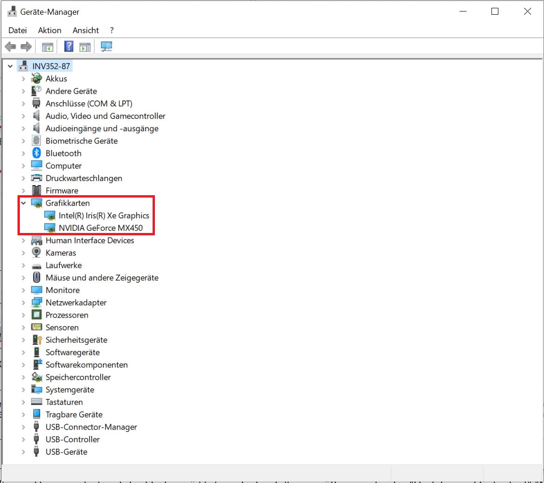Screen dimensions: 544x483
Task: Select the Tastaturen label
Action: click(64, 402)
